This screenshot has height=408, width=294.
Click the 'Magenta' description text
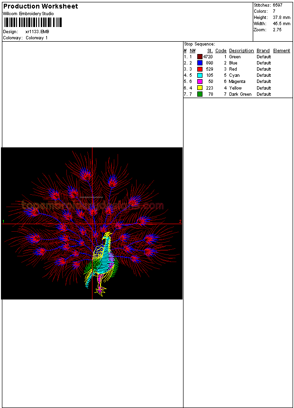237,82
